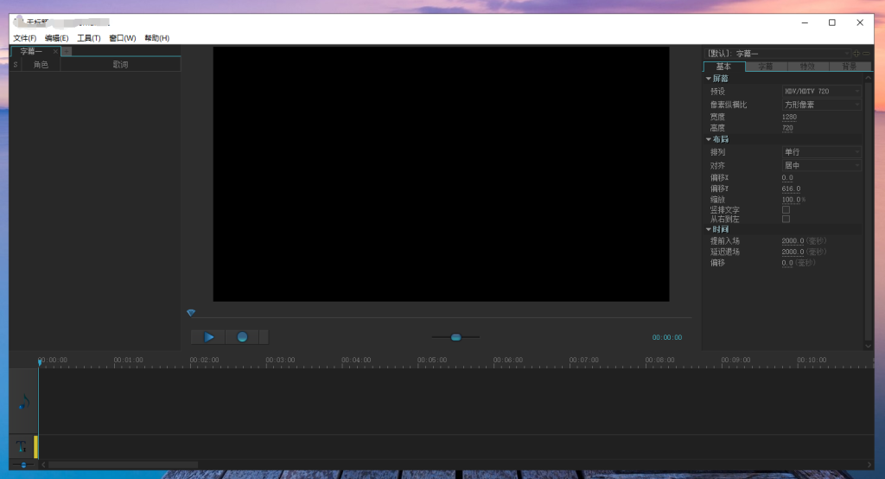Click the 歌词 column header
Viewport: 885px width, 479px height.
[120, 65]
